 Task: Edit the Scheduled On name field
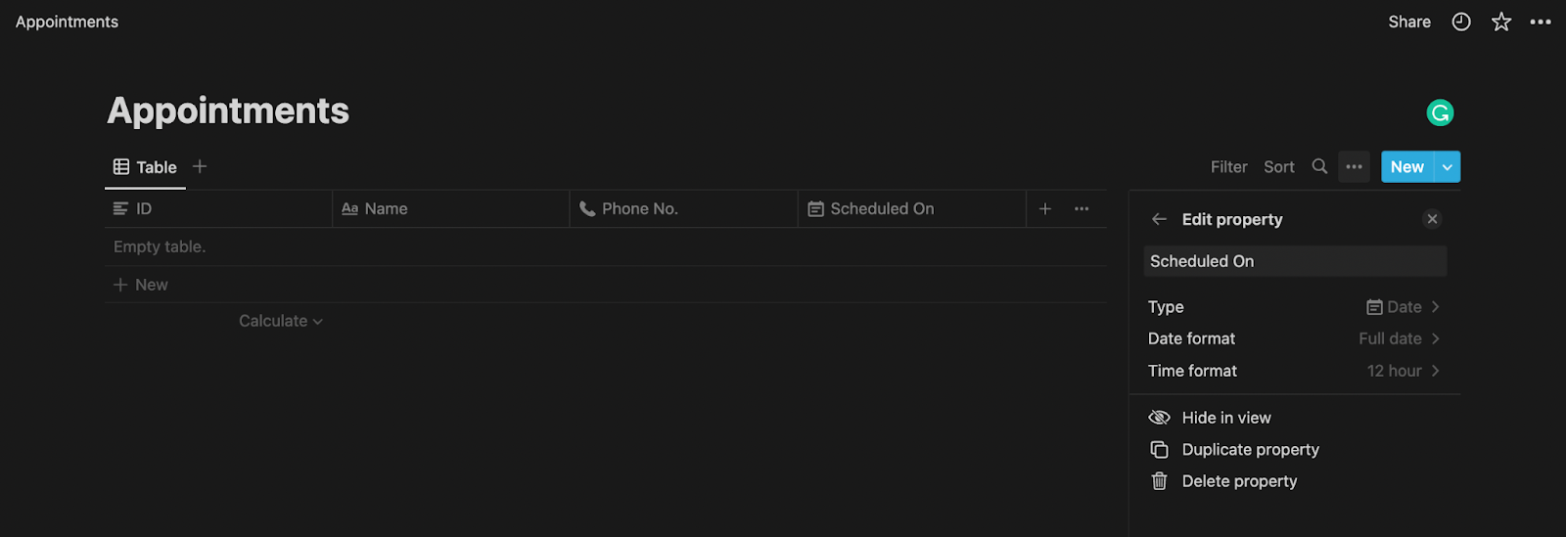1295,261
